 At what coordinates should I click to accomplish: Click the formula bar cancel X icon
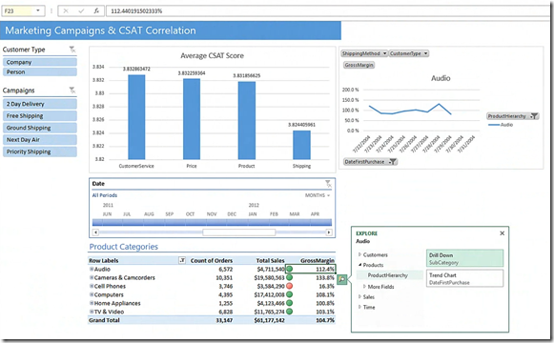[66, 10]
